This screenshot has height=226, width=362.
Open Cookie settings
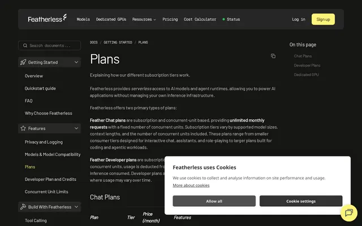tap(301, 201)
